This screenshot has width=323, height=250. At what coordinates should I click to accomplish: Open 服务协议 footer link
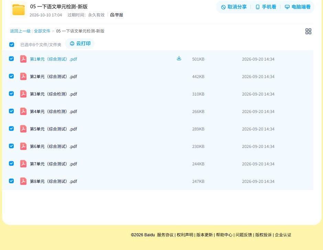pos(165,235)
